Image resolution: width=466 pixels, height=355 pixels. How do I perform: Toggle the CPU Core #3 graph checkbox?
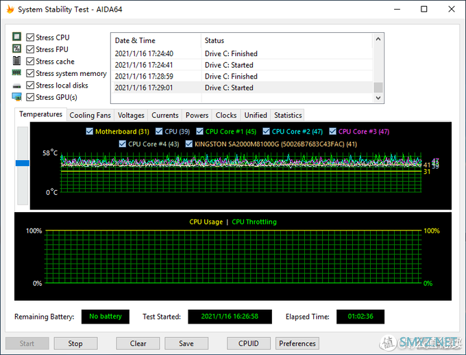point(333,131)
